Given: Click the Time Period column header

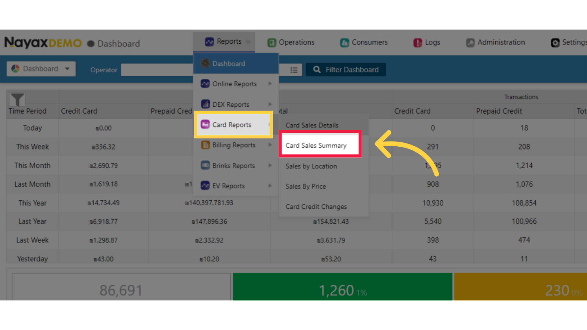Looking at the screenshot, I should (x=28, y=111).
